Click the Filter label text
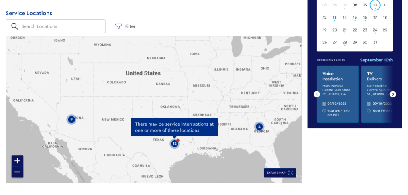The image size is (408, 195). (x=130, y=26)
